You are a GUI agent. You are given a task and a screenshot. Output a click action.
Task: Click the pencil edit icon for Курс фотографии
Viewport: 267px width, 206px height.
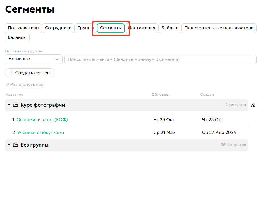click(253, 105)
